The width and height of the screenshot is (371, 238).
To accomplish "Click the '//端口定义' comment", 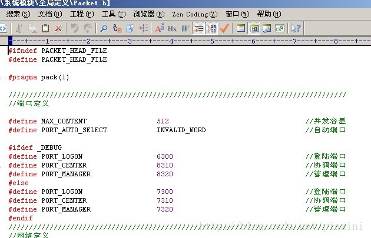I will (29, 103).
